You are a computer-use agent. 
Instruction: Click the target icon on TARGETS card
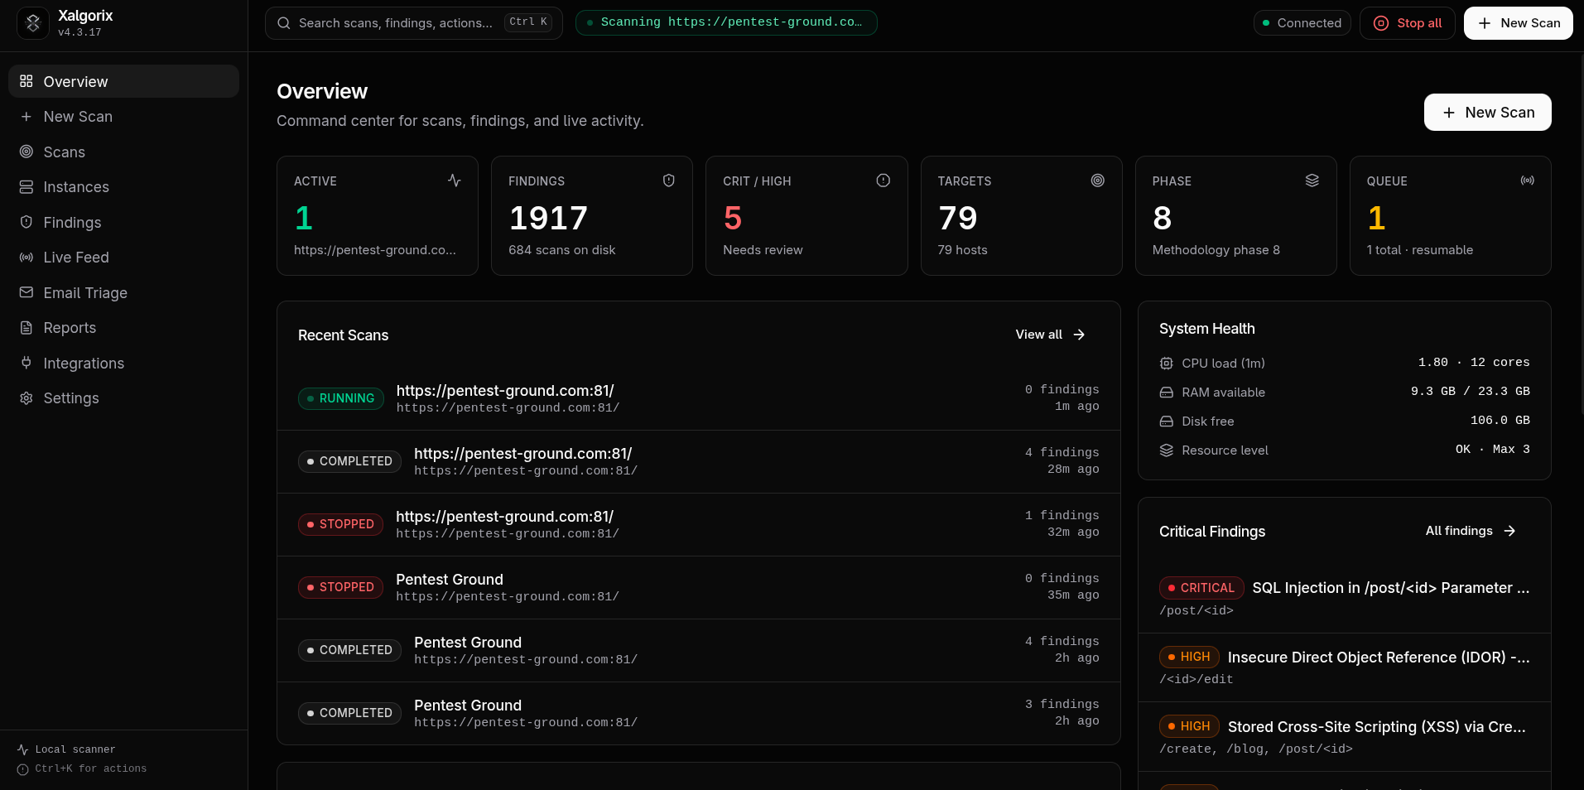[x=1098, y=180]
